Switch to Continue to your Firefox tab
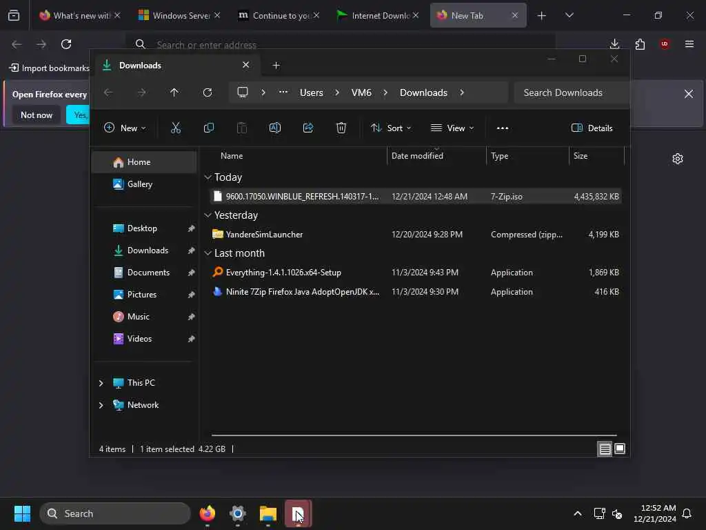706x530 pixels. tap(279, 15)
